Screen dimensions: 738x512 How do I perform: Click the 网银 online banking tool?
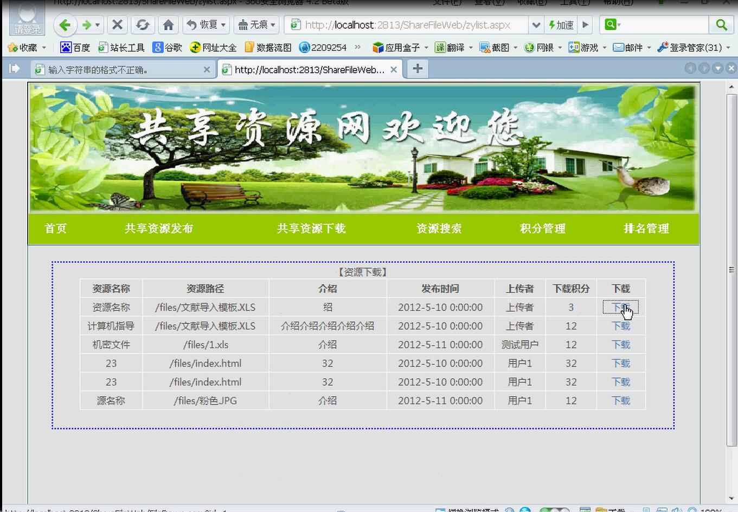(540, 48)
